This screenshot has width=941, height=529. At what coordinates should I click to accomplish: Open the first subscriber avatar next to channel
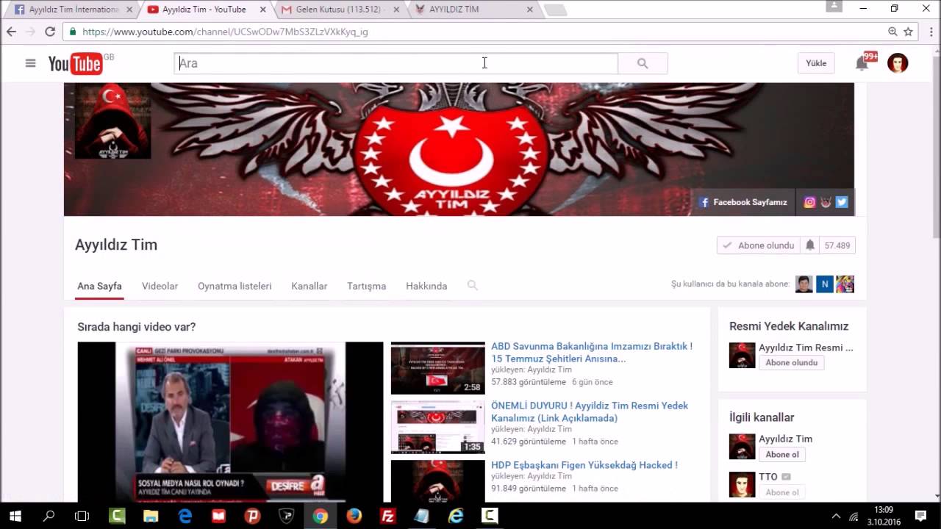coord(804,284)
